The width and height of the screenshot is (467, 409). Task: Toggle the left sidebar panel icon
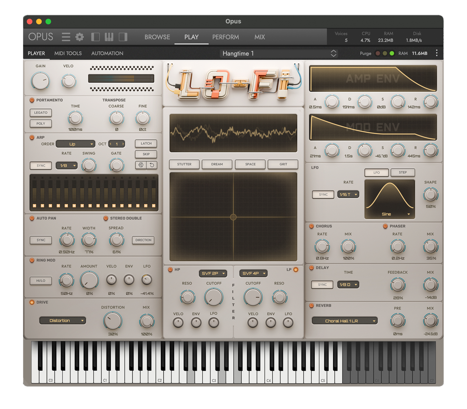[x=95, y=37]
